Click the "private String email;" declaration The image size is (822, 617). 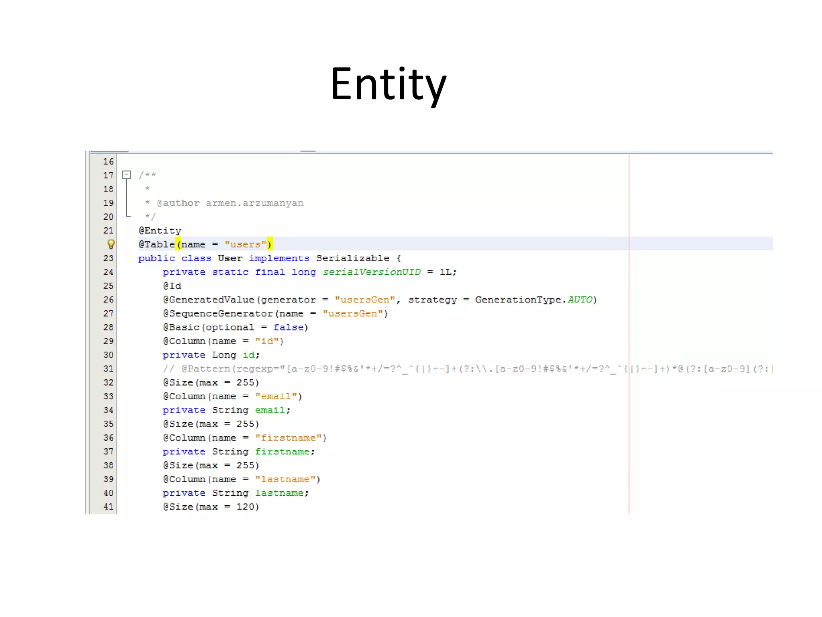click(226, 410)
